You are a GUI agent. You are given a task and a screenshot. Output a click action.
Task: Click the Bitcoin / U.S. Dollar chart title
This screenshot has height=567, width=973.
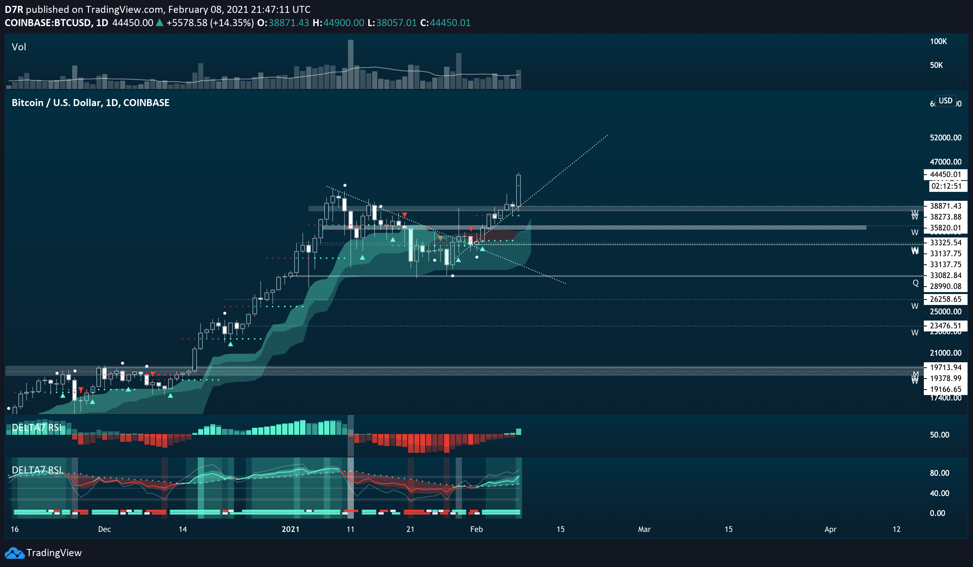(91, 103)
